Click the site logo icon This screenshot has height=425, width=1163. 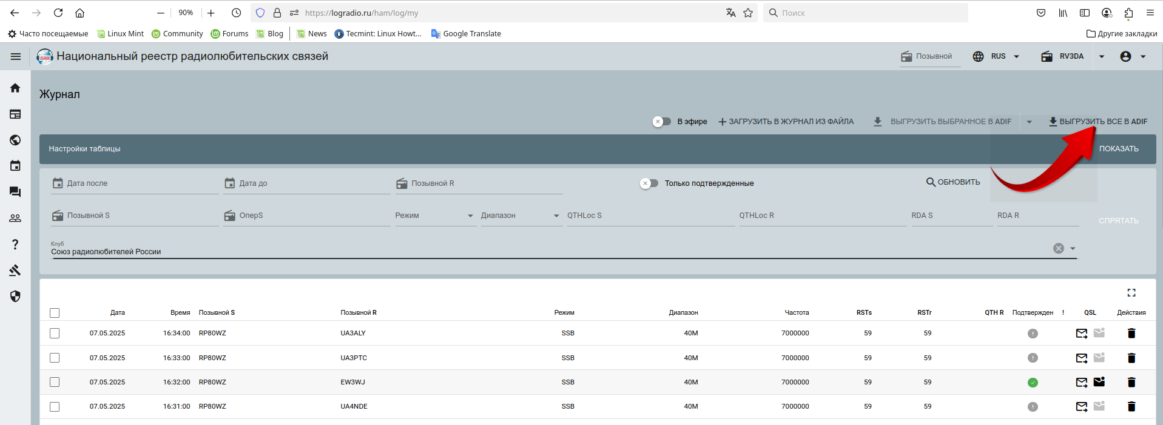click(45, 56)
